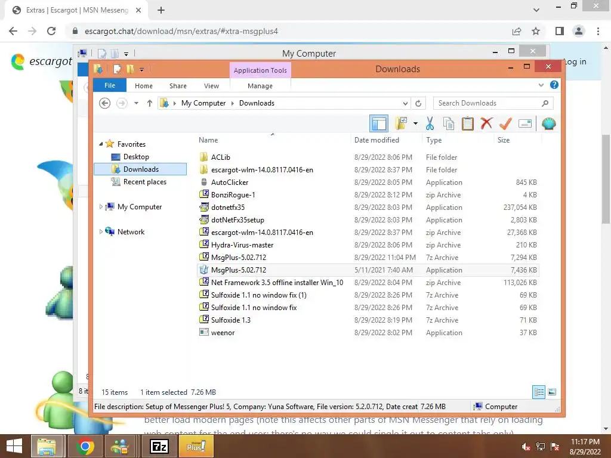Screen dimensions: 611x458
Task: Open File Explorer from the taskbar
Action: [x=47, y=446]
